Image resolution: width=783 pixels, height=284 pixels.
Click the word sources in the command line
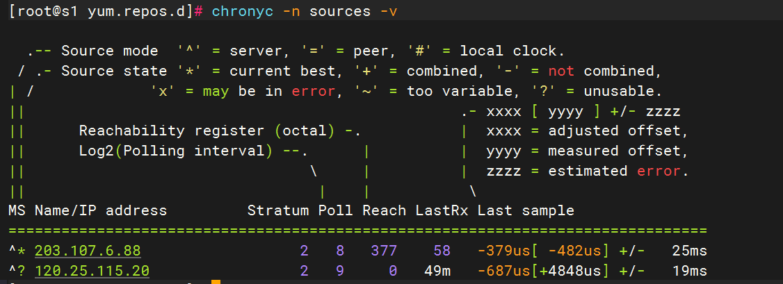coord(340,12)
